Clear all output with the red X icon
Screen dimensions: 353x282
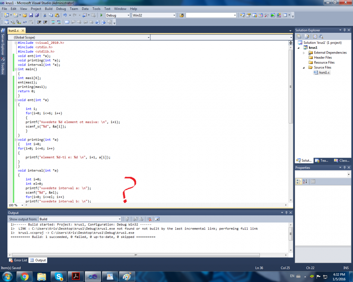point(149,219)
